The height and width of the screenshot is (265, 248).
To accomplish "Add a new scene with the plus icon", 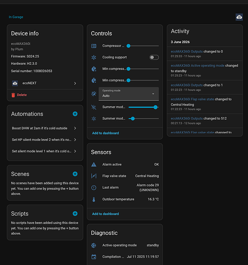I will click(x=75, y=174).
